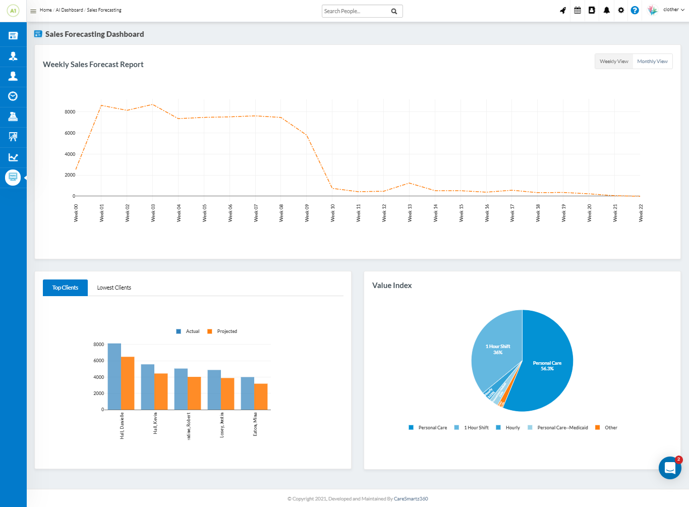This screenshot has height=507, width=689.
Task: Toggle the Projected series legend
Action: pos(222,331)
